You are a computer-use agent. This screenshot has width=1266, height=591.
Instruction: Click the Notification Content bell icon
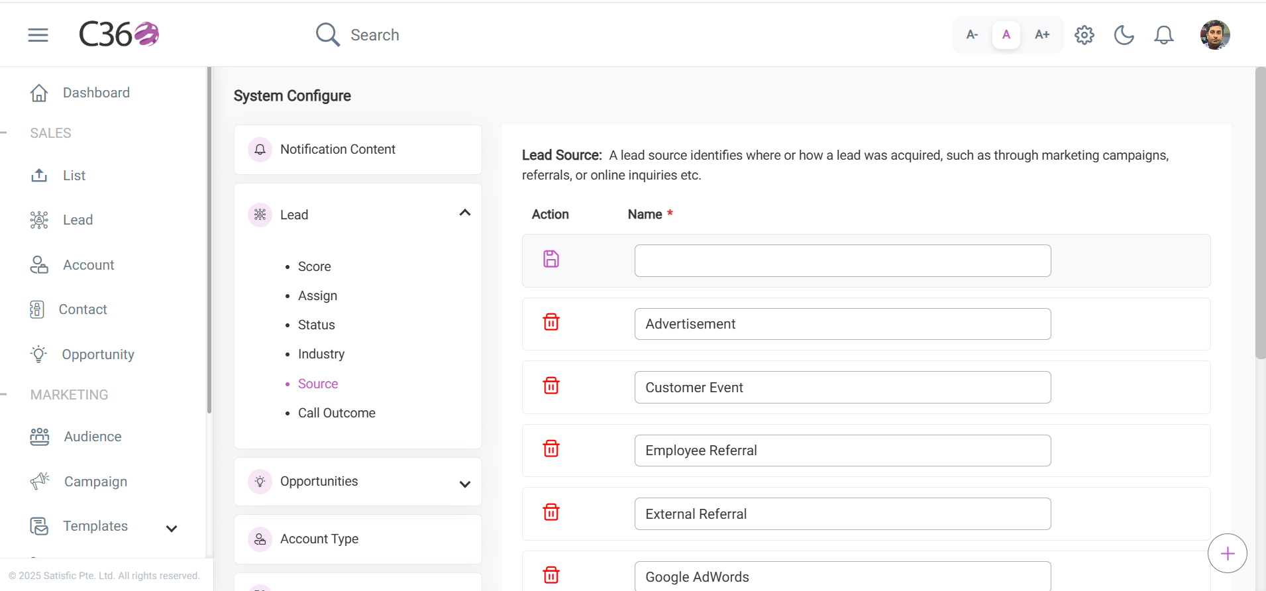pos(260,150)
